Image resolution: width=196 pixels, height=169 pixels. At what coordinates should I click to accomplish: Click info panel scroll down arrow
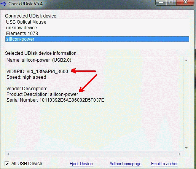[x=186, y=148]
